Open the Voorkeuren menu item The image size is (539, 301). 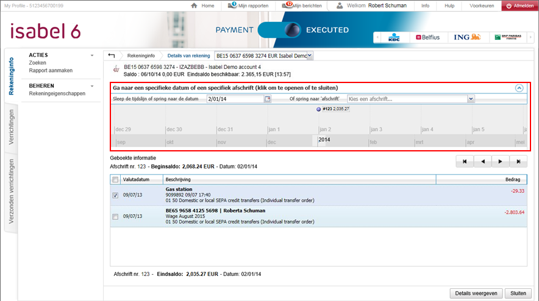[481, 5]
